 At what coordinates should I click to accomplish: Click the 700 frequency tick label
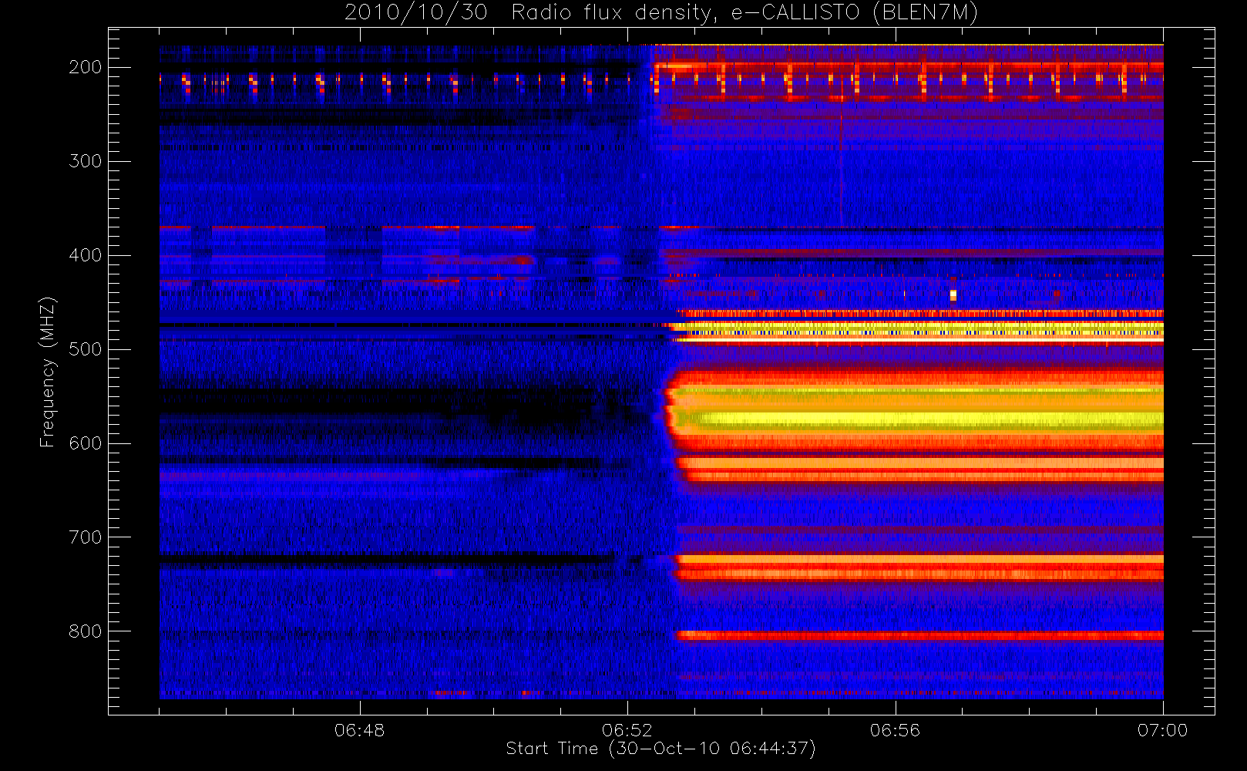86,537
